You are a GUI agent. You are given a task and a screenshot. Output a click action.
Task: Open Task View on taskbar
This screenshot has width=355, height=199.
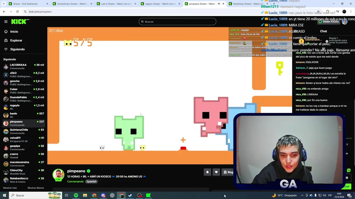point(67,195)
